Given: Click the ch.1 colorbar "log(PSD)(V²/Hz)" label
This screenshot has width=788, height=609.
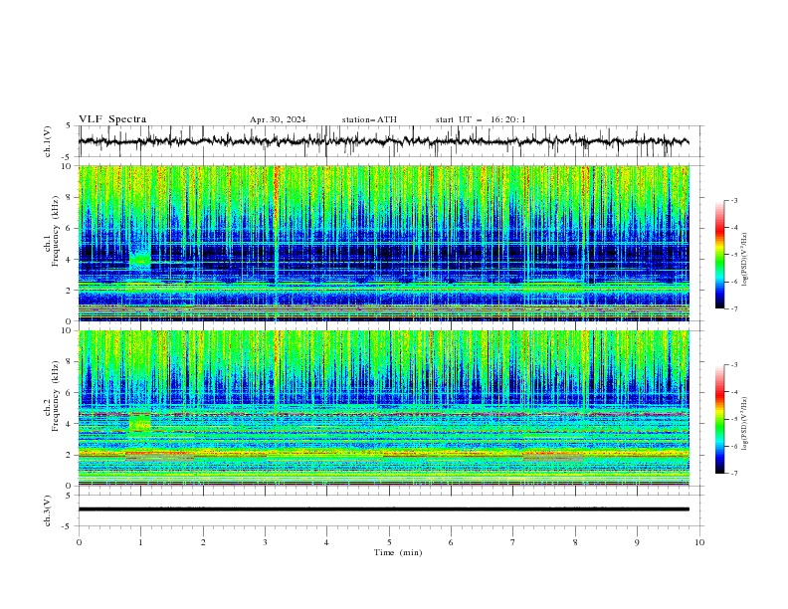Looking at the screenshot, I should click(x=744, y=260).
